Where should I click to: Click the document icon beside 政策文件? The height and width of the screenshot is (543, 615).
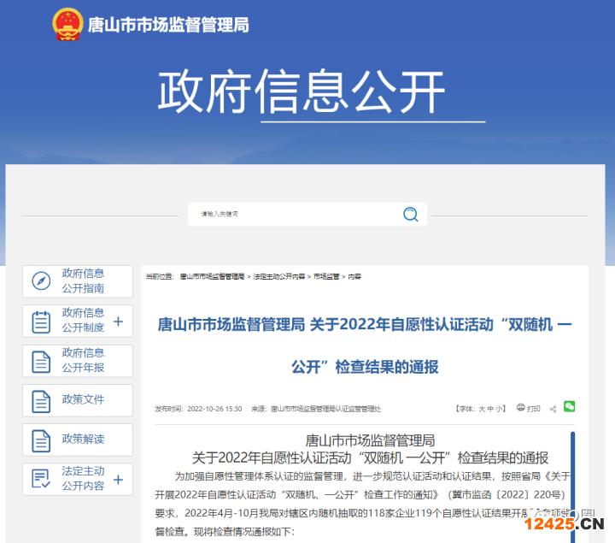41,400
